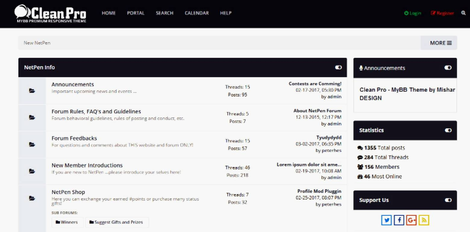The image size is (470, 232).
Task: Toggle the NetPen Info category collapse switch
Action: [338, 67]
